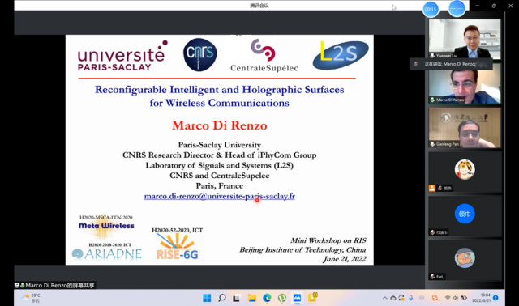Click the blue floating bubble beside the timer
This screenshot has height=306, width=519.
point(457,9)
